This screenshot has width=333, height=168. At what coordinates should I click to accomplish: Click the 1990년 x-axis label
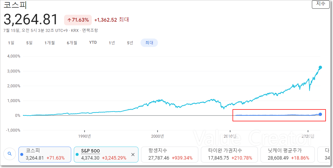[85, 136]
